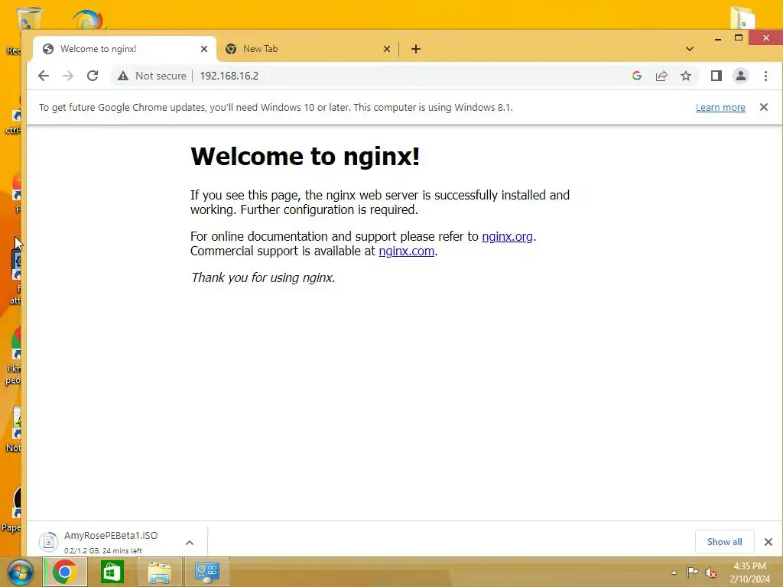Switch to the Welcome to nginx! tab
Image resolution: width=783 pixels, height=587 pixels.
[x=125, y=49]
